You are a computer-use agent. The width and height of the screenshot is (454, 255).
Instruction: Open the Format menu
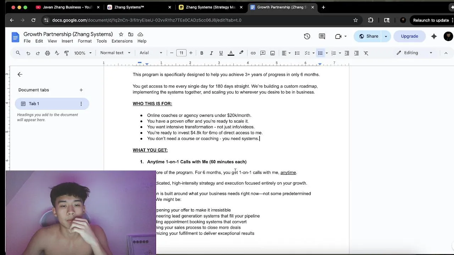pyautogui.click(x=85, y=41)
